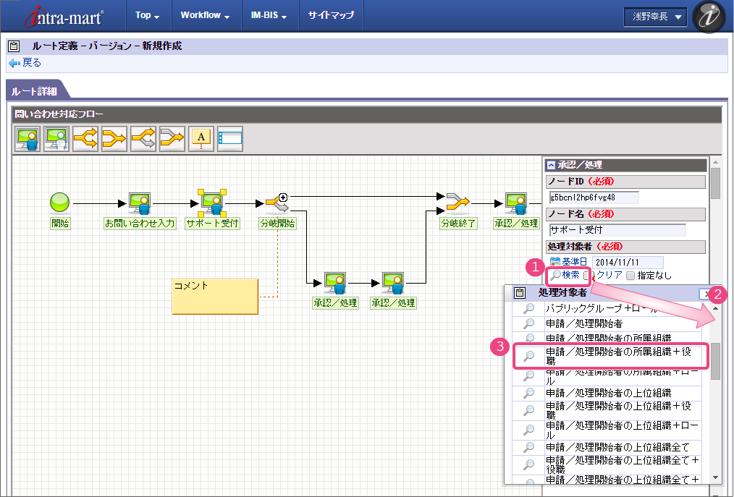Select the approval node tool in the toolbar
This screenshot has width=734, height=497.
coord(28,139)
